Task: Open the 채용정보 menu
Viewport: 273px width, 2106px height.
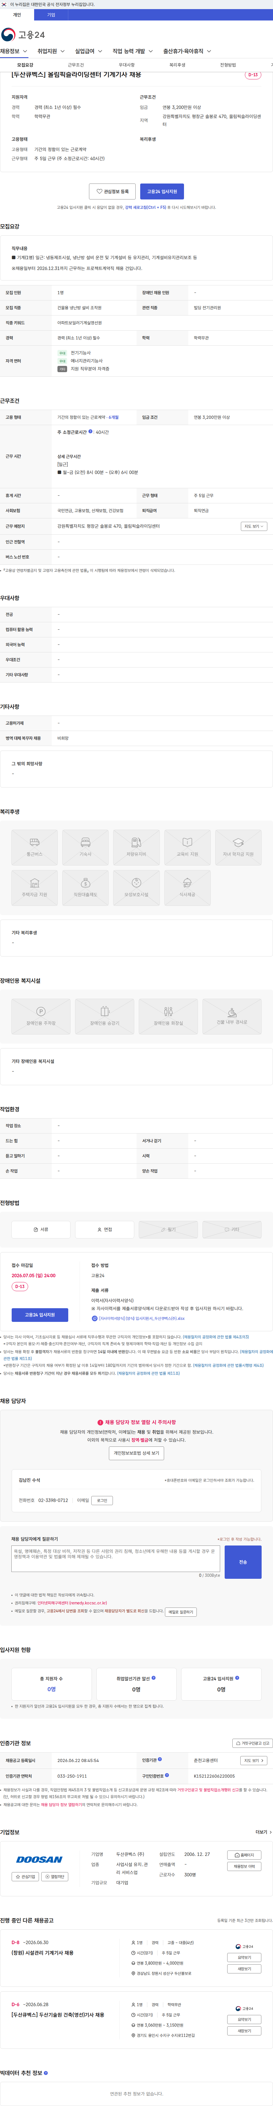Action: click(14, 51)
